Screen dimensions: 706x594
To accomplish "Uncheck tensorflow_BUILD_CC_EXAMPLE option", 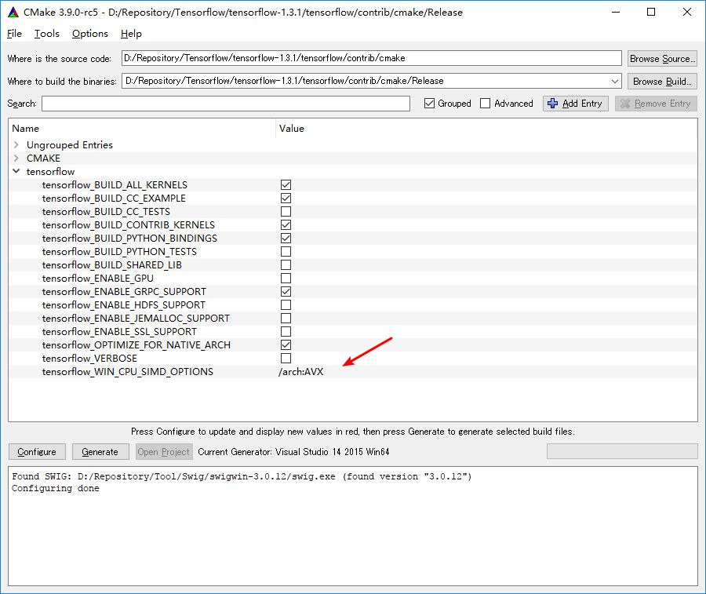I will pyautogui.click(x=286, y=199).
